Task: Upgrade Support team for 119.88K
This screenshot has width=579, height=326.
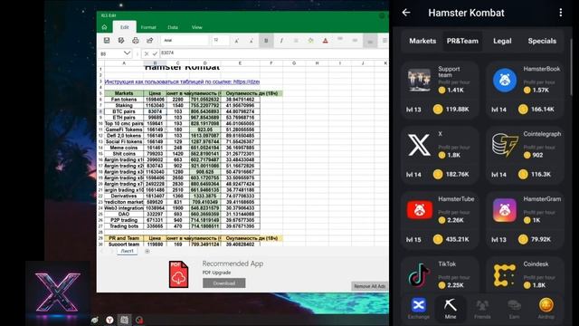Action: pyautogui.click(x=451, y=110)
